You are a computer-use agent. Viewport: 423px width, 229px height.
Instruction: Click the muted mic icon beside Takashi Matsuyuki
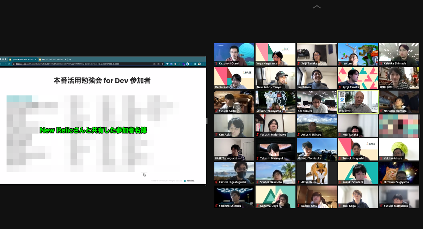pyautogui.click(x=257, y=159)
